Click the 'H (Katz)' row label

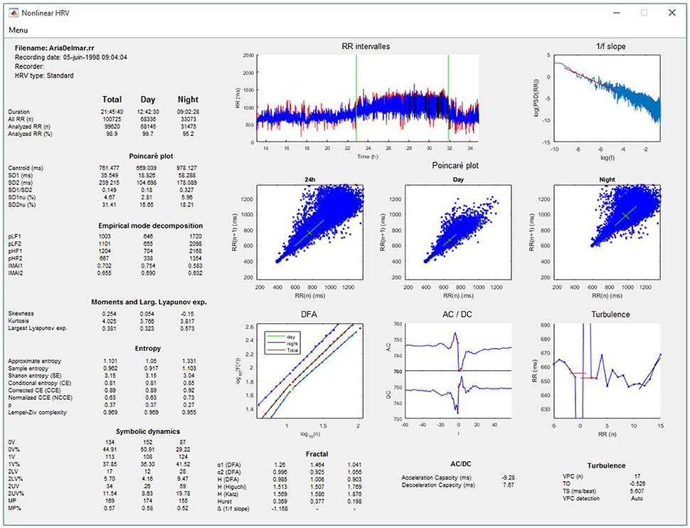tap(228, 494)
